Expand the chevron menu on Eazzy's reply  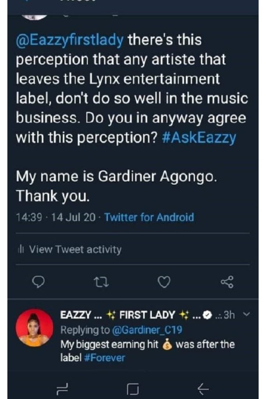click(x=247, y=314)
